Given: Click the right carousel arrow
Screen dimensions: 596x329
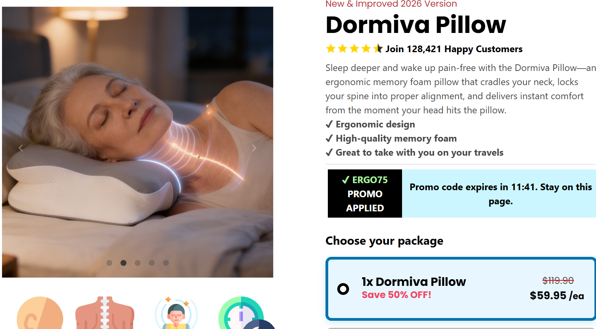Looking at the screenshot, I should click(x=254, y=148).
